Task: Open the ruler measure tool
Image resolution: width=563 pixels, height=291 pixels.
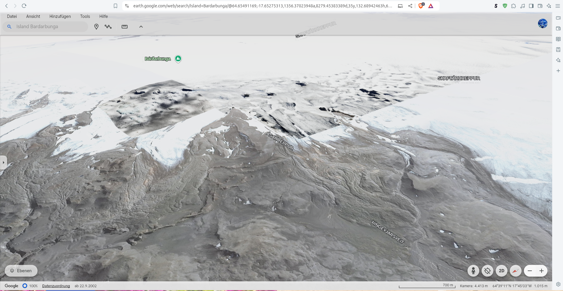Action: pyautogui.click(x=125, y=27)
